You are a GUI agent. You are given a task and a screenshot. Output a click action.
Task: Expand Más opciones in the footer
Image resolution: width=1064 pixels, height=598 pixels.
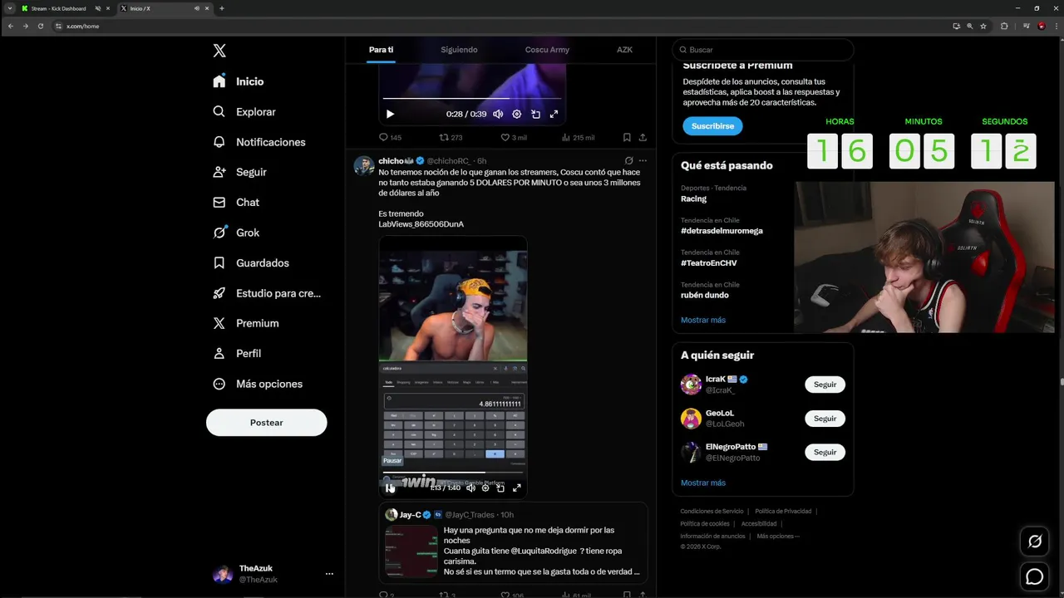(777, 536)
